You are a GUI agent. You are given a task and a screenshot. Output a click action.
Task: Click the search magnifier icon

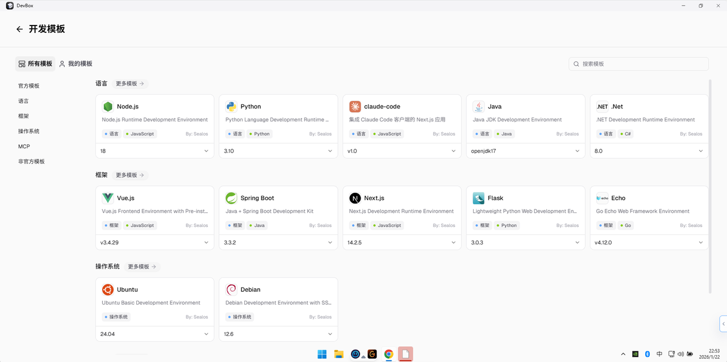(x=576, y=64)
